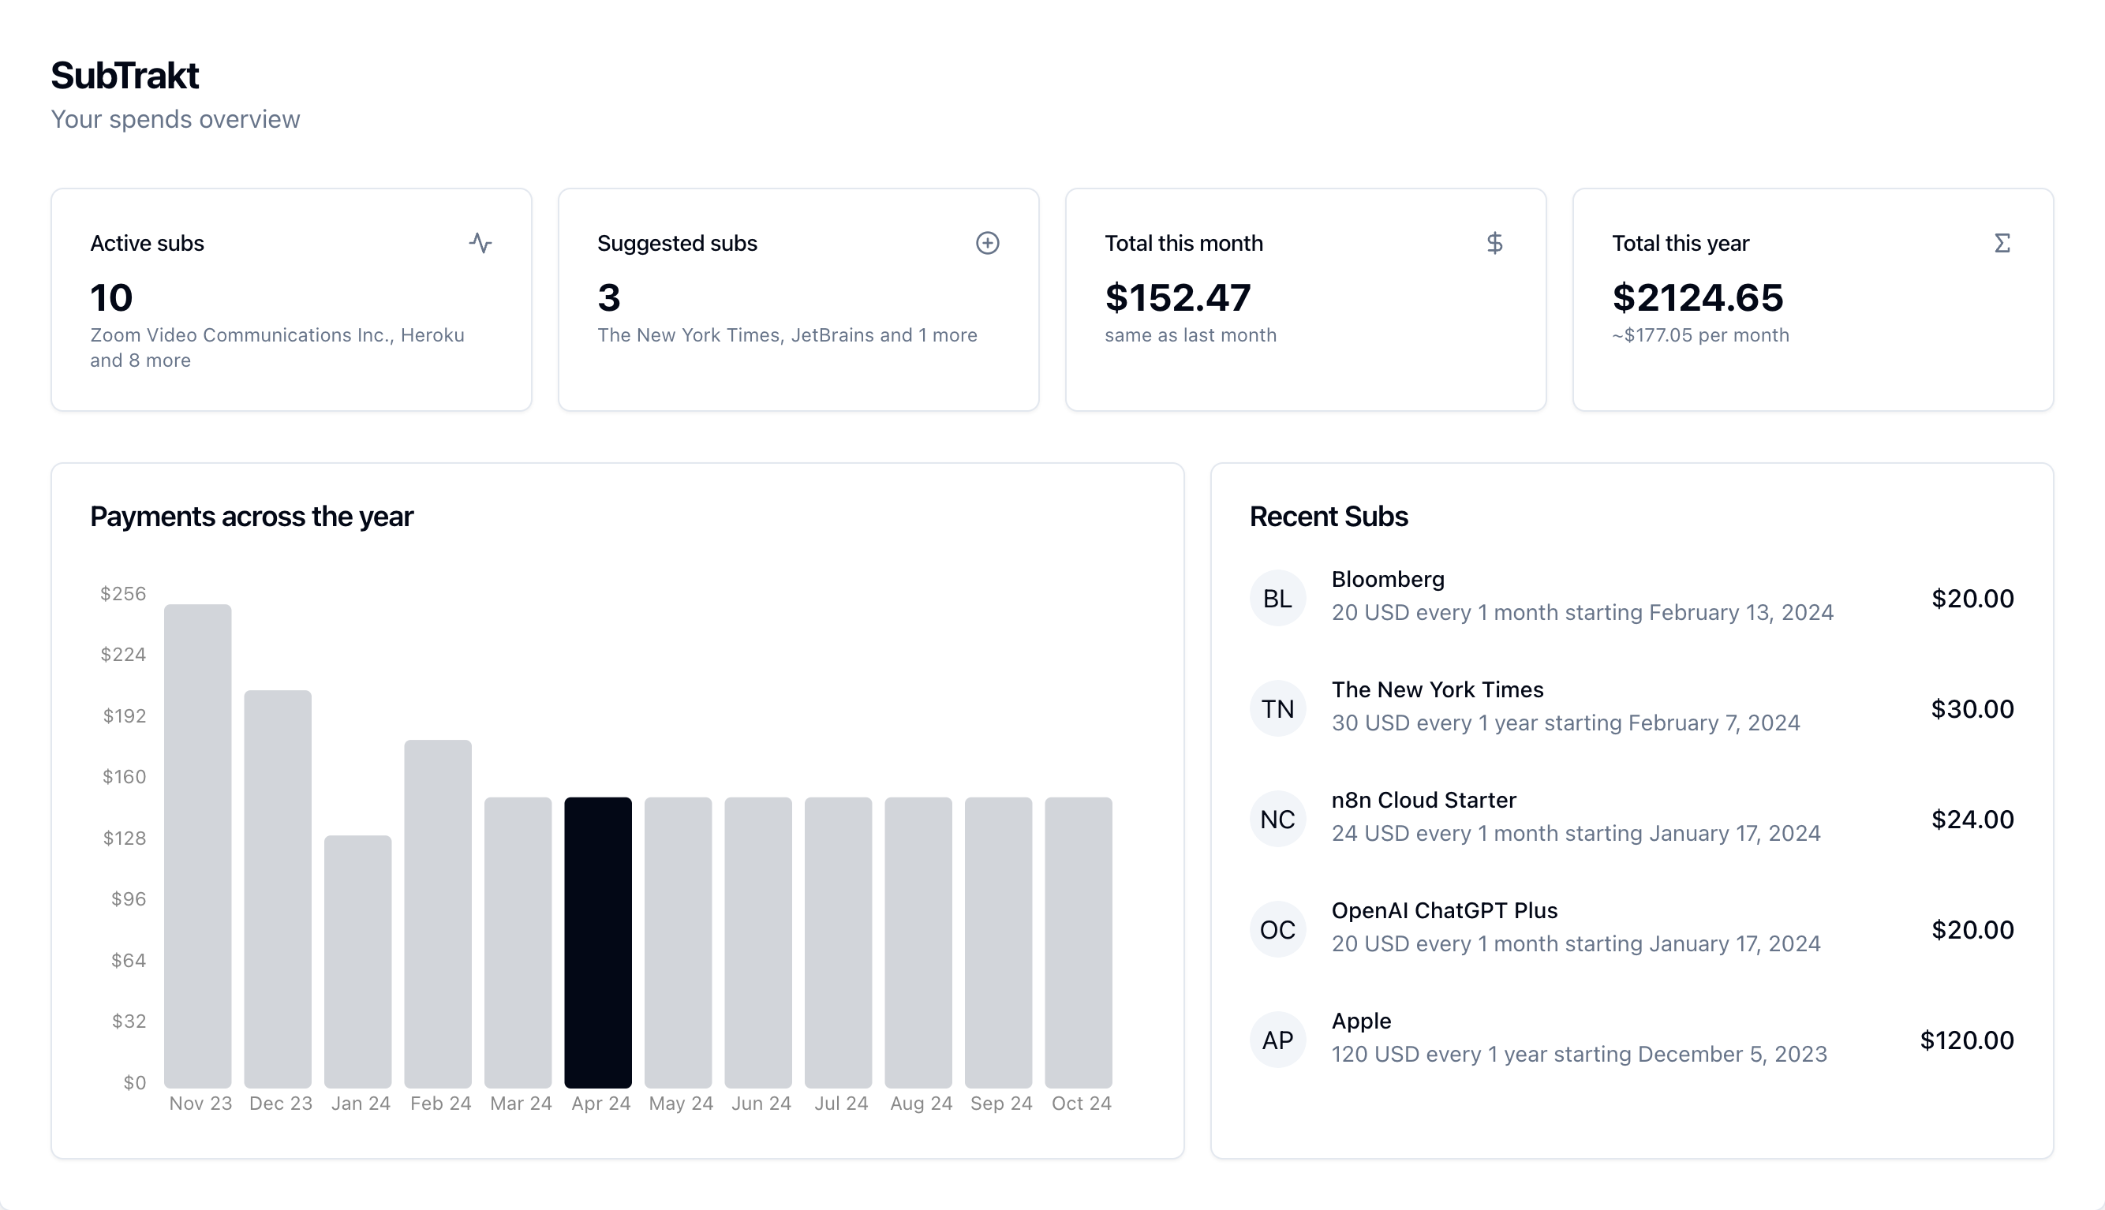
Task: Click the SubTrakt title
Action: 125,76
